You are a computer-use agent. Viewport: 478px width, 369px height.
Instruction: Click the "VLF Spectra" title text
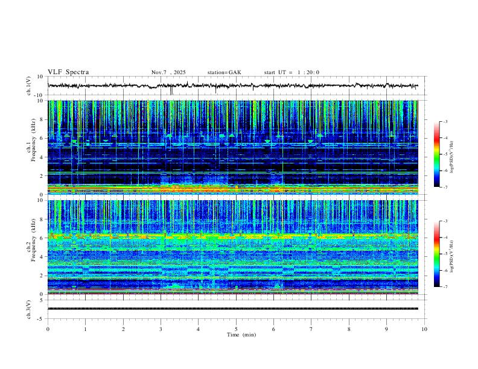coord(68,72)
